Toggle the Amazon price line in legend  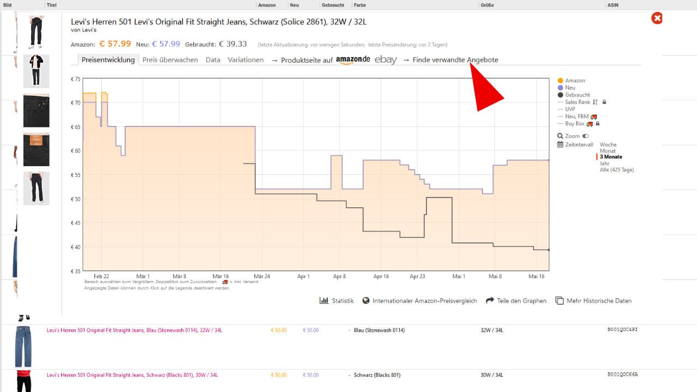pos(574,81)
